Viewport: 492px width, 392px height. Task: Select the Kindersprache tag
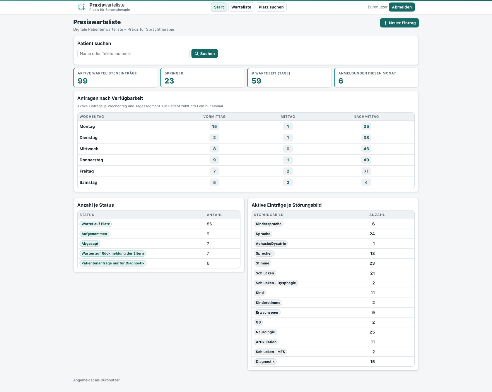269,224
